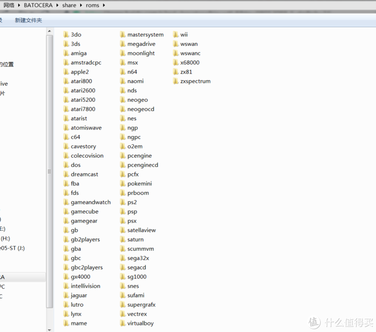
Task: Select the vectrex folder name
Action: 137,314
